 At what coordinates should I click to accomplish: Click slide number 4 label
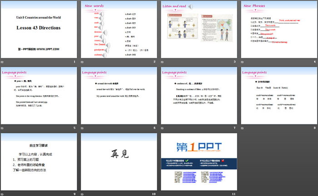coord(314,62)
